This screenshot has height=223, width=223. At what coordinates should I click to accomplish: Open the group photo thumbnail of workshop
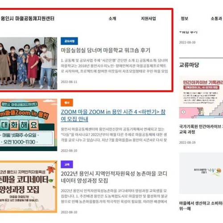pos(29,63)
